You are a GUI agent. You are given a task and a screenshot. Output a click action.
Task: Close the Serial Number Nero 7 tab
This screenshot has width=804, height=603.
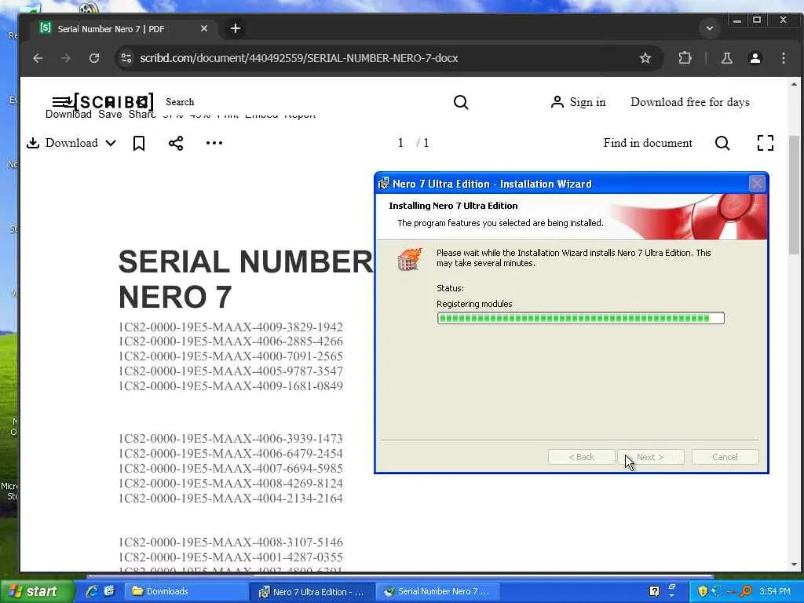point(204,29)
